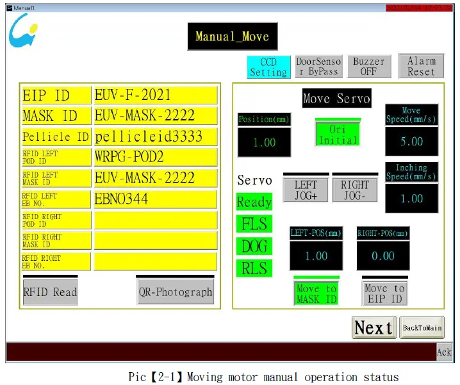Jog servo with LEFT JOG+
460x385 pixels.
[x=306, y=190]
